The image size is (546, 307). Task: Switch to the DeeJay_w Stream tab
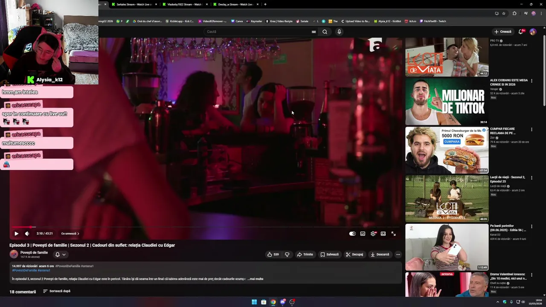pos(235,4)
